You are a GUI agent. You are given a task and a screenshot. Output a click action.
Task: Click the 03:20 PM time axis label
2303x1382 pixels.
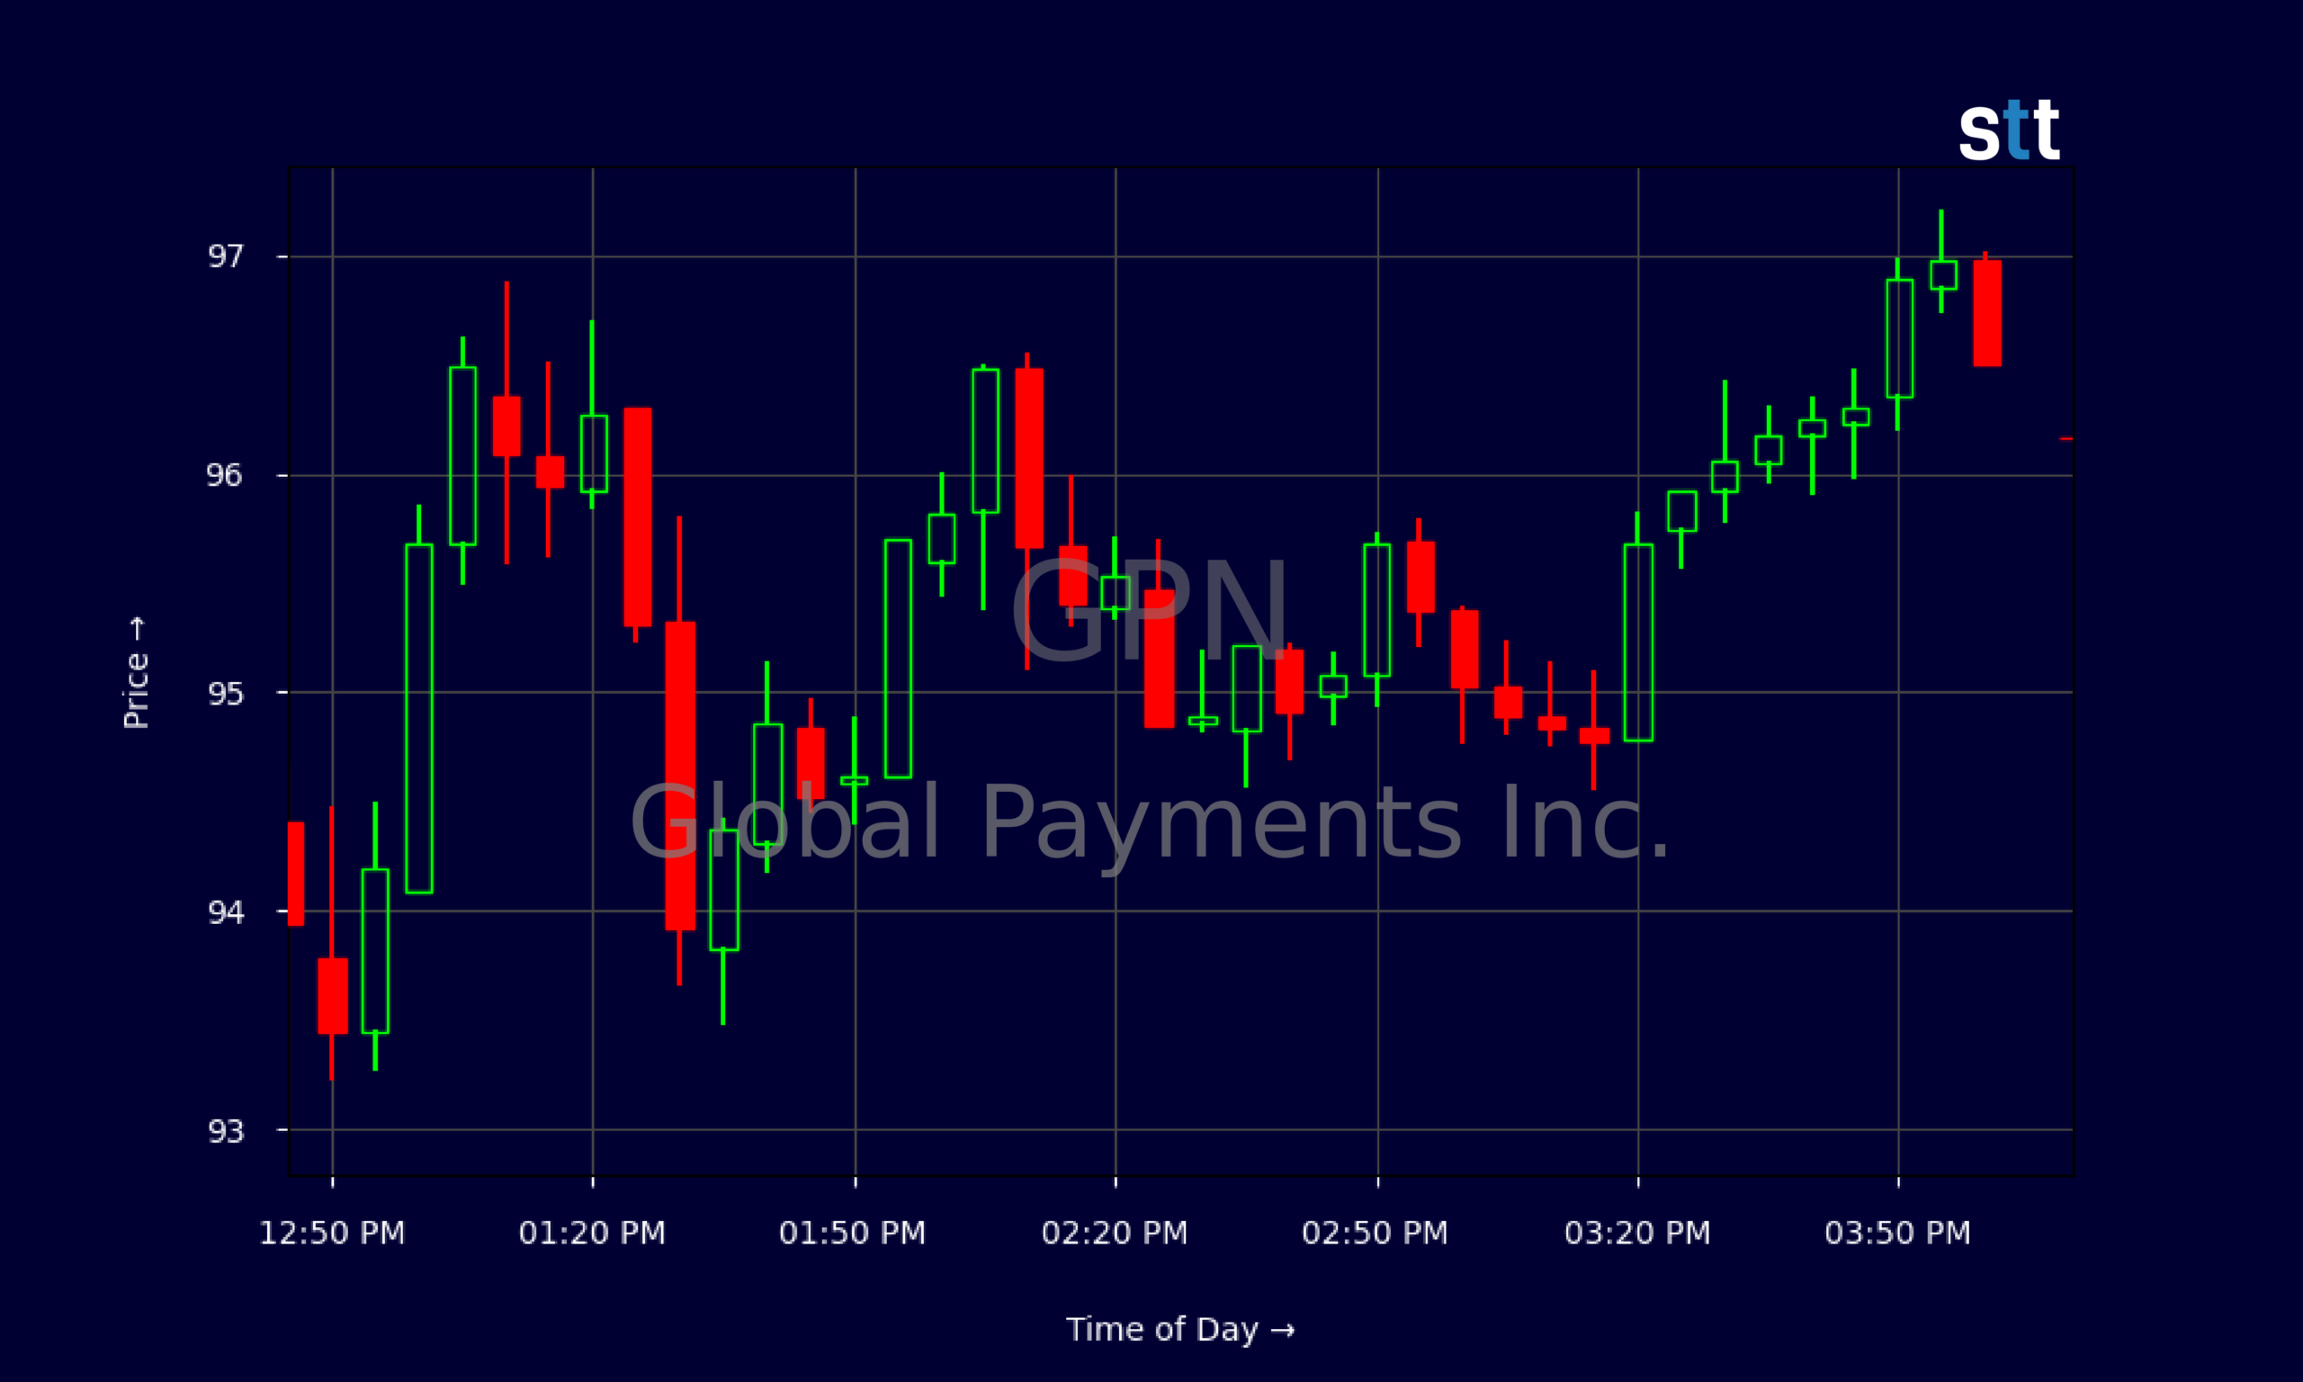pyautogui.click(x=1638, y=1233)
